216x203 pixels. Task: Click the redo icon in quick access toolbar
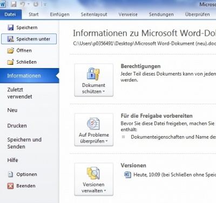coord(36,4)
